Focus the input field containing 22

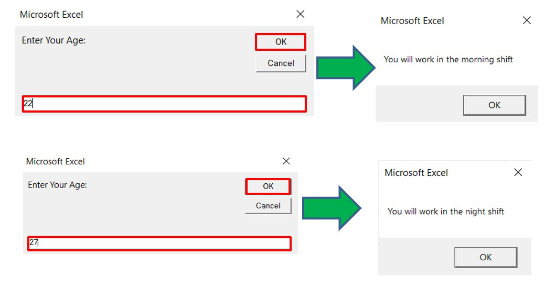164,104
